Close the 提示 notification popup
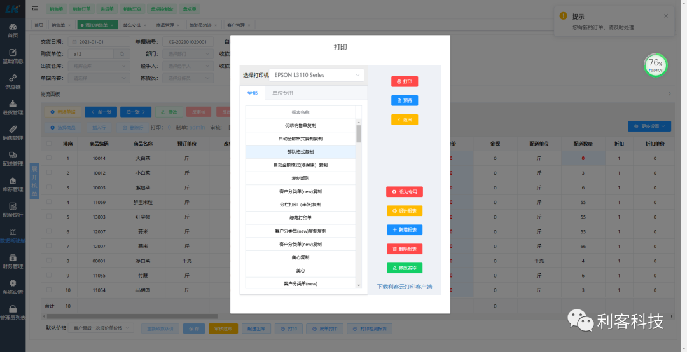687x352 pixels. (x=666, y=16)
